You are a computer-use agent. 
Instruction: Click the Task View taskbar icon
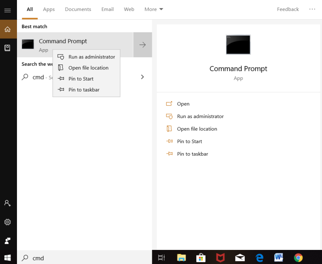(162, 258)
